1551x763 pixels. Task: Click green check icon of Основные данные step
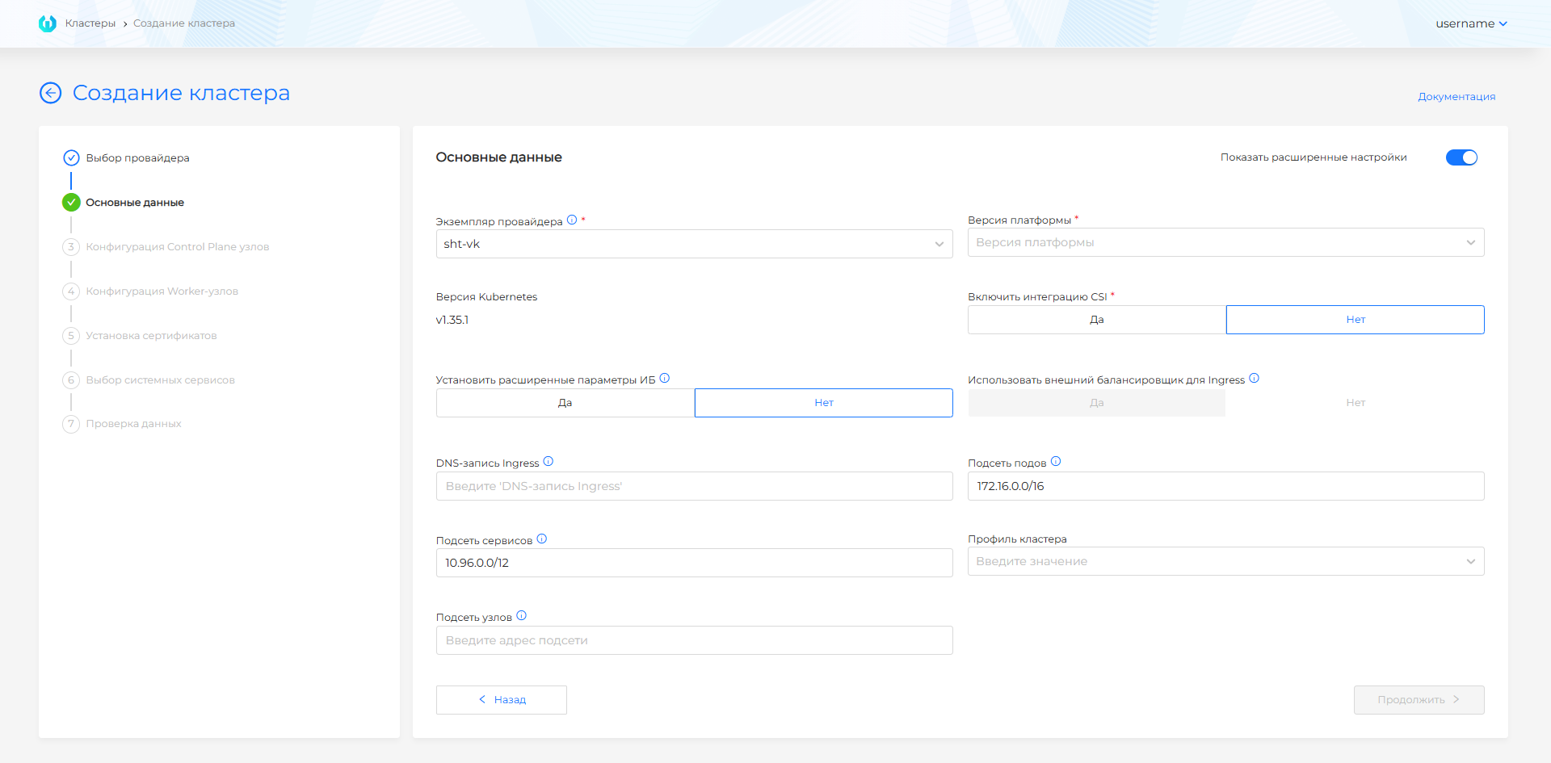[71, 202]
